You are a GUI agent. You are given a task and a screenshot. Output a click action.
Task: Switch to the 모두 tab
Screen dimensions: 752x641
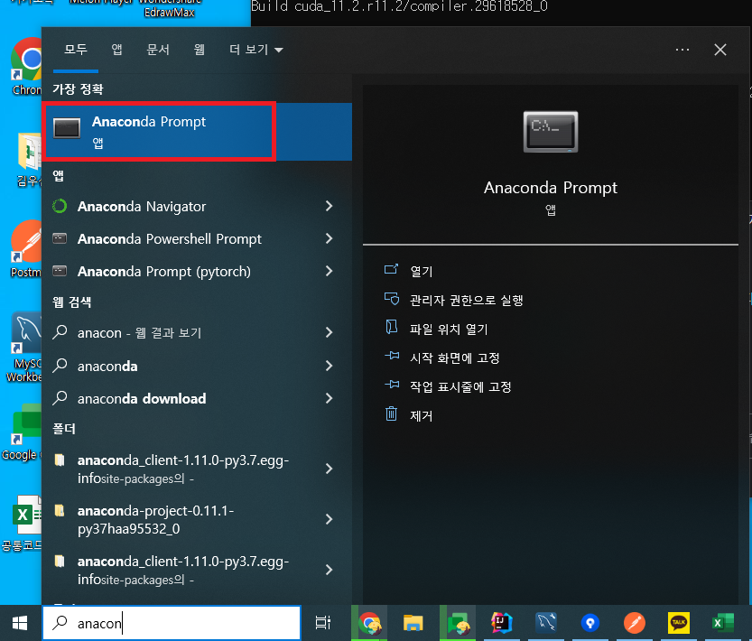click(76, 50)
